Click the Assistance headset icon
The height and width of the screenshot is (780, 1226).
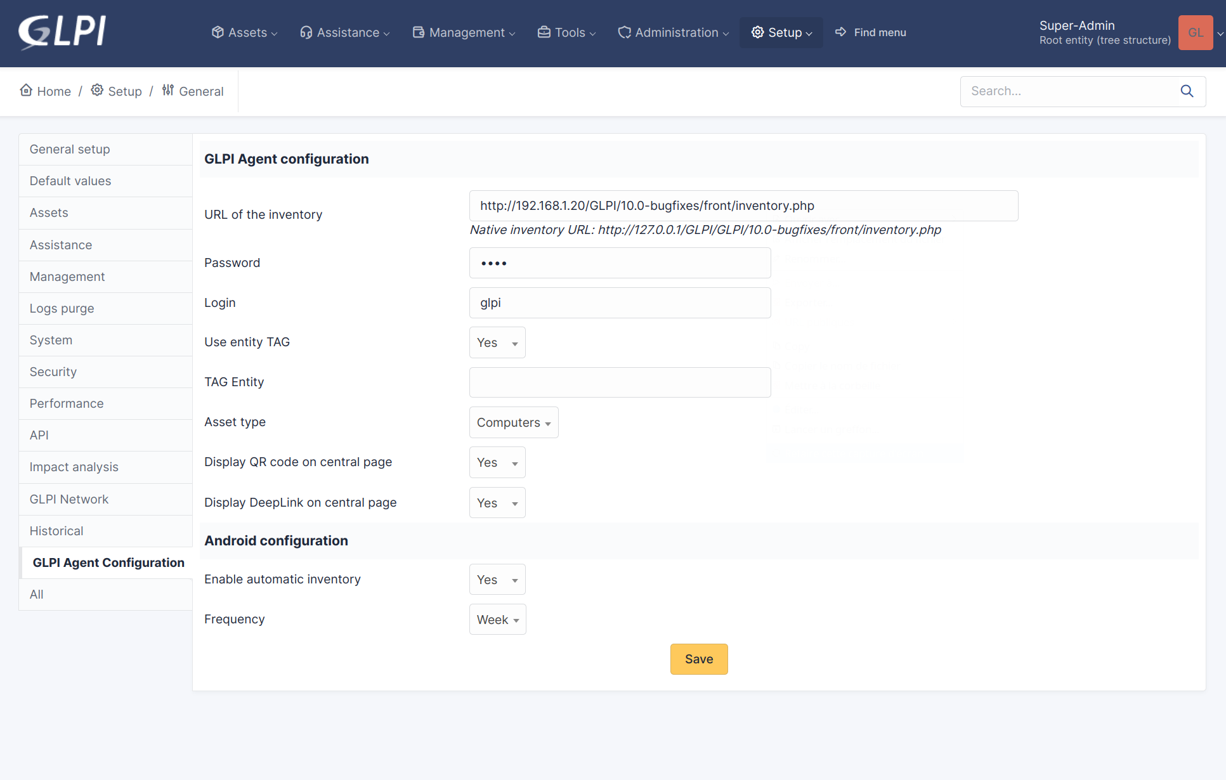pos(306,32)
